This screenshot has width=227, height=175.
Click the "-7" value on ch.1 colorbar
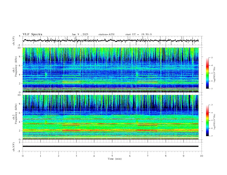click(212, 89)
